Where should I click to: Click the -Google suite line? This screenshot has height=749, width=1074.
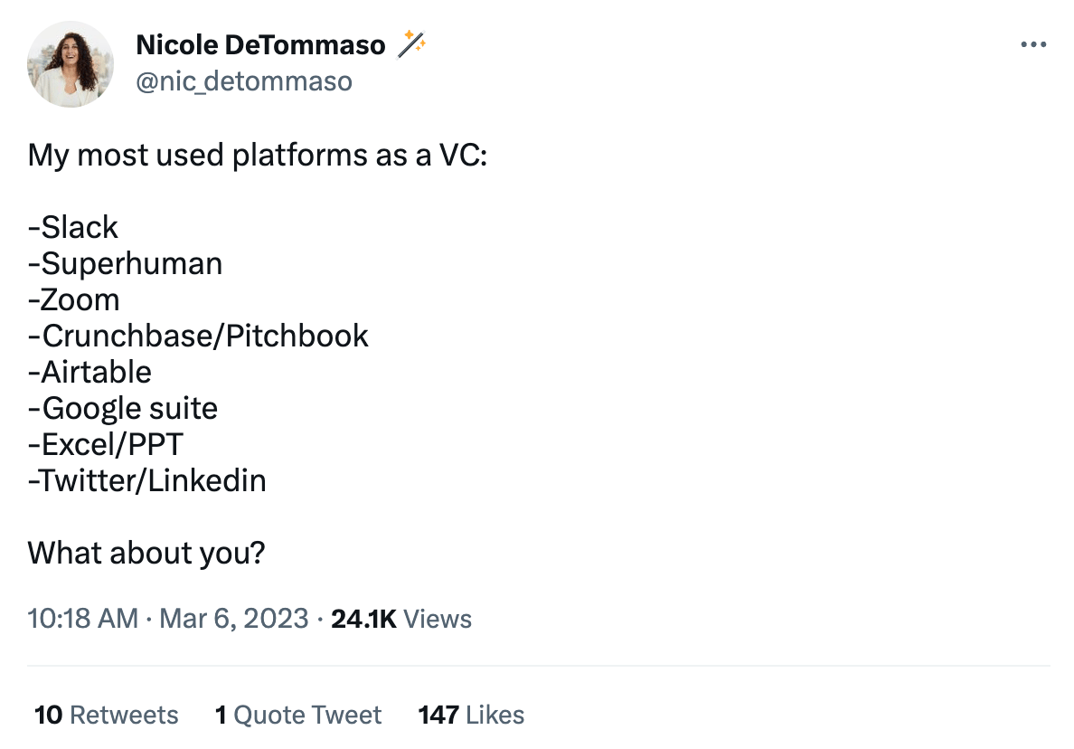[x=123, y=408]
